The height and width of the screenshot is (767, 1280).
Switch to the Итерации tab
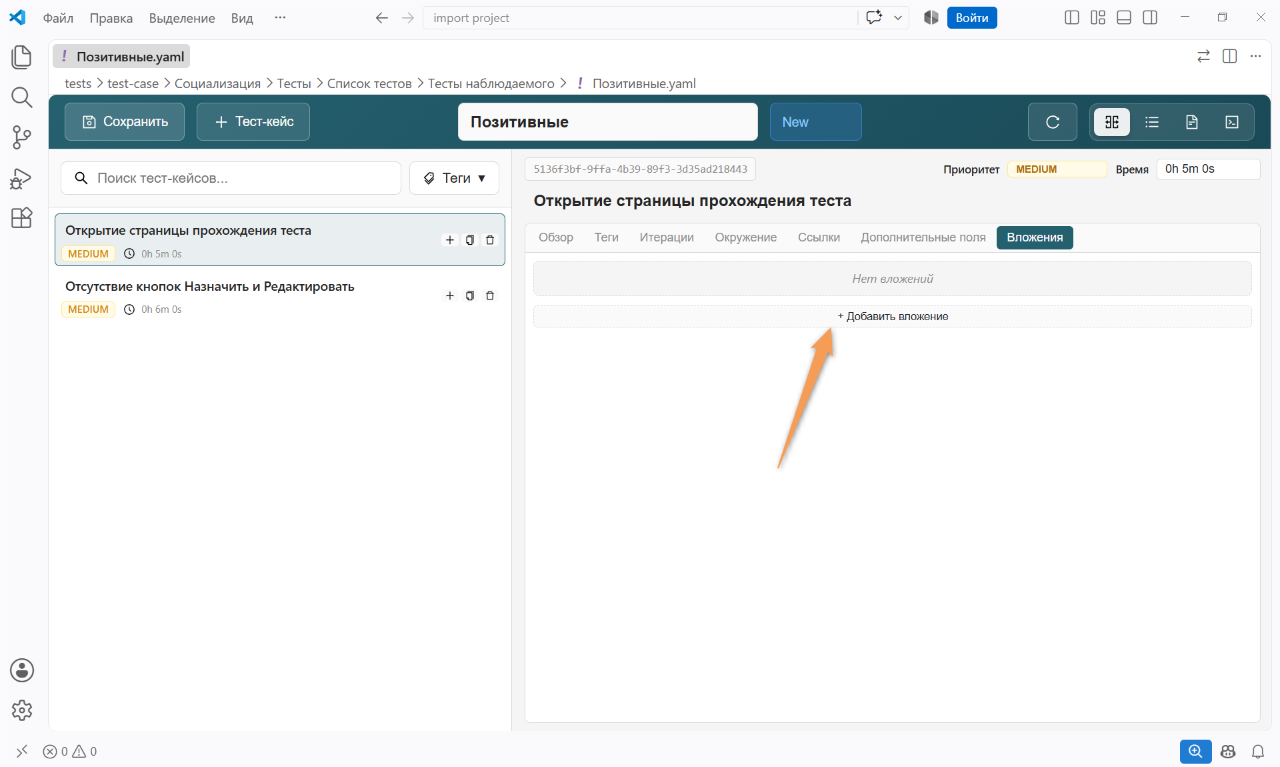(667, 237)
